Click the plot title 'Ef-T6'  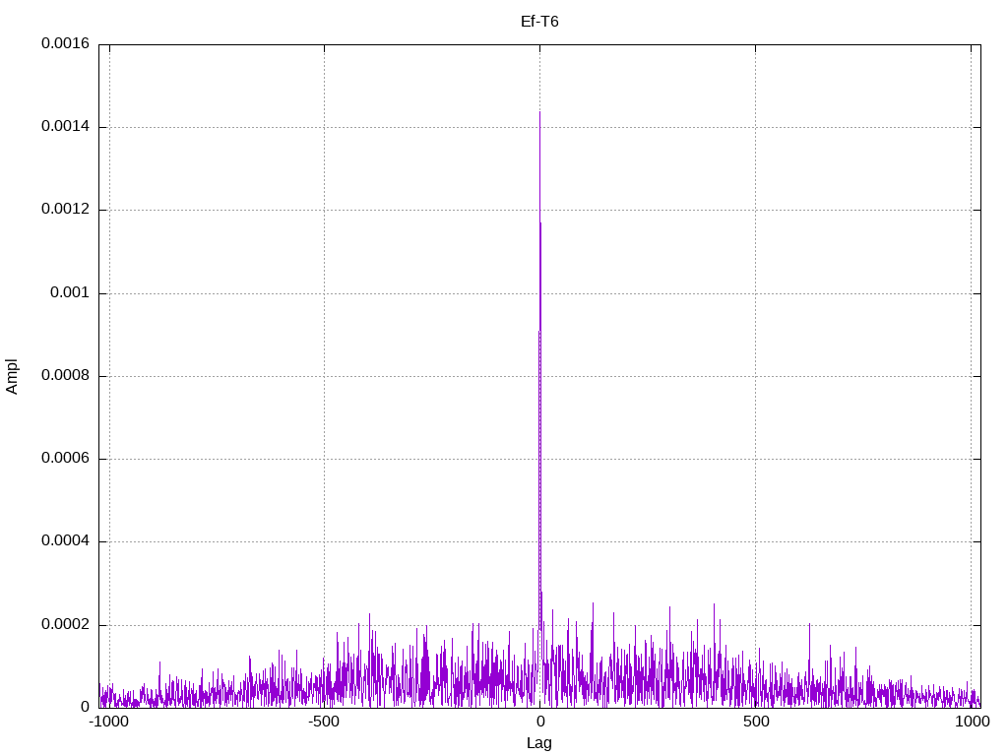(539, 22)
